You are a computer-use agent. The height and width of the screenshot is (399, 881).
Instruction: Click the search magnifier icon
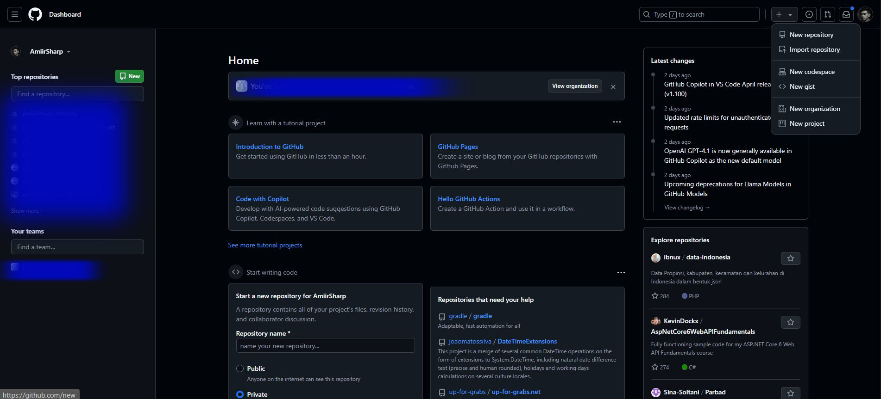[647, 14]
